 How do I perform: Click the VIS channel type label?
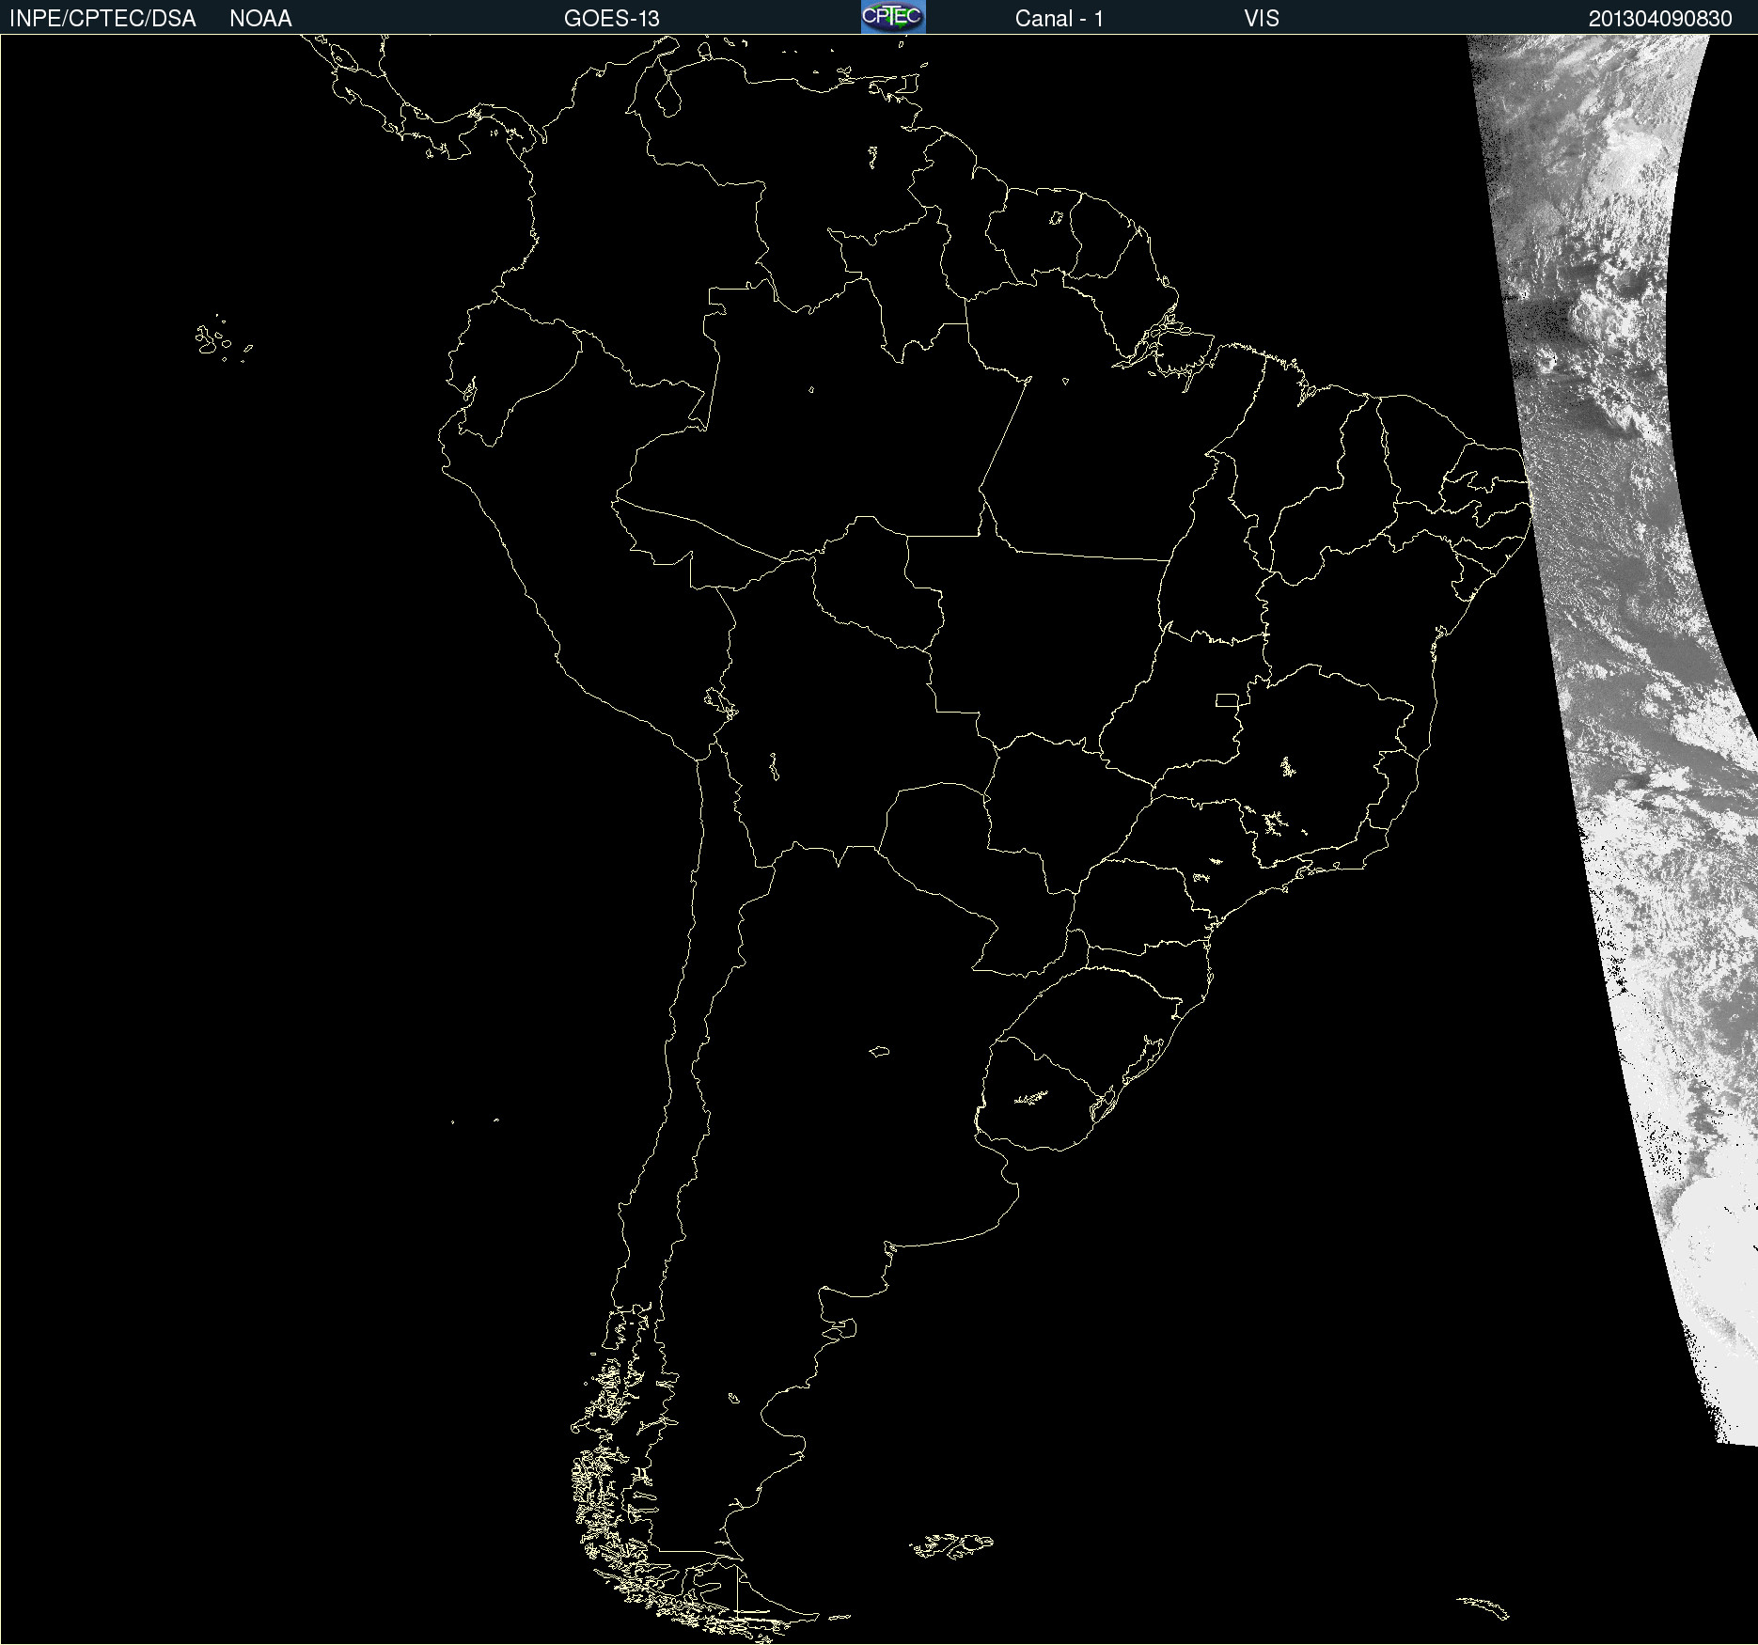pyautogui.click(x=1261, y=19)
